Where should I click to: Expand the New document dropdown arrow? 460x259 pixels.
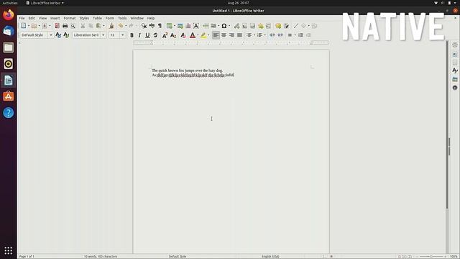click(x=29, y=26)
